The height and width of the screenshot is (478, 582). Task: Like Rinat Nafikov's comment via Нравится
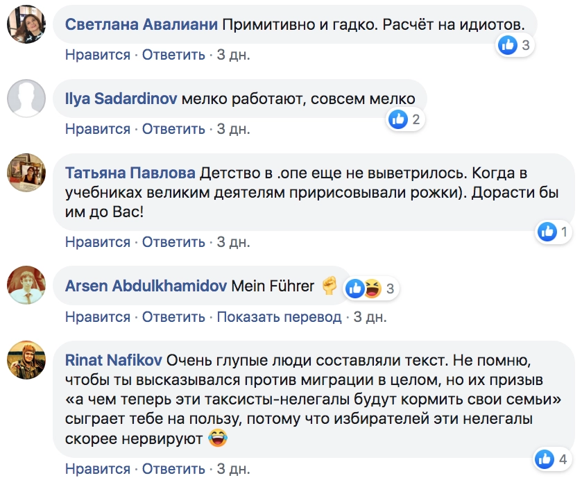coord(98,469)
